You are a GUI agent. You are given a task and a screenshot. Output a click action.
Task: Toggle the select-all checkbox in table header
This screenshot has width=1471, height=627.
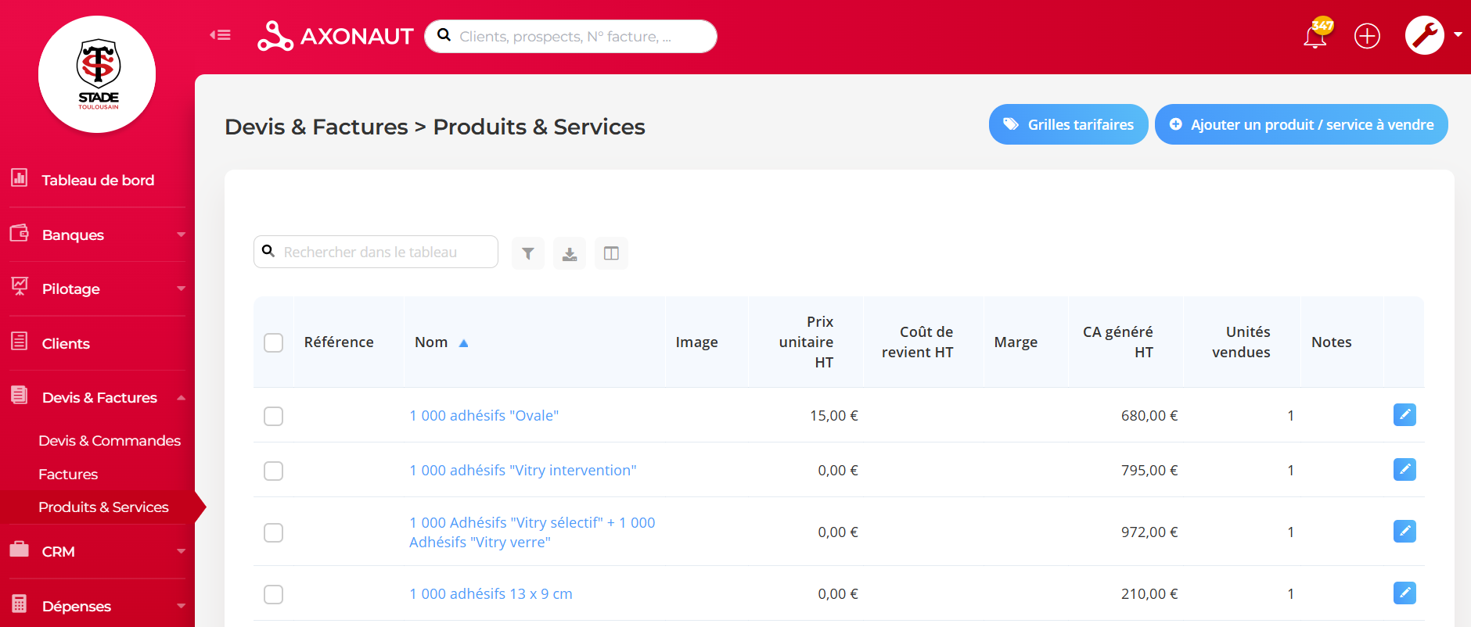pos(273,342)
